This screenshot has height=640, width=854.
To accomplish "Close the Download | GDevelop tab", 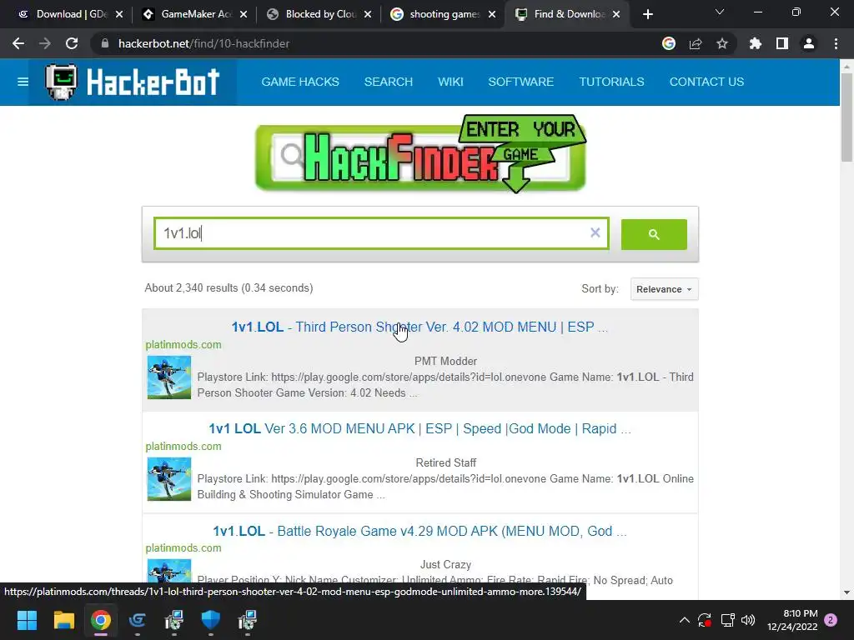I will pos(119,14).
